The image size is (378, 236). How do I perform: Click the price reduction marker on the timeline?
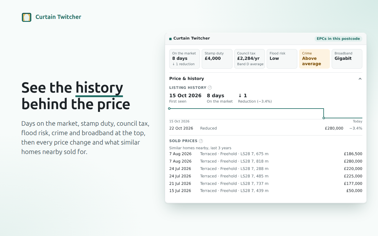pos(324,118)
